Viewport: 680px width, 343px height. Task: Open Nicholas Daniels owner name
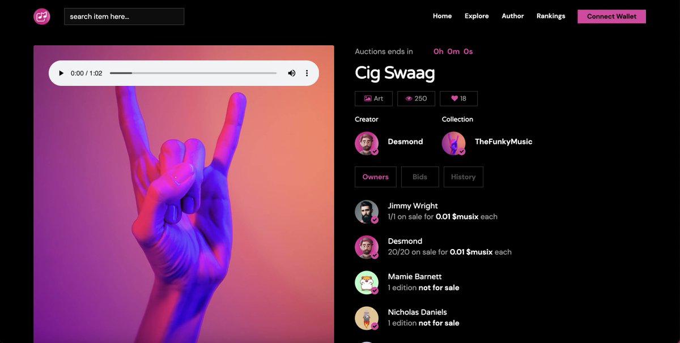tap(417, 312)
